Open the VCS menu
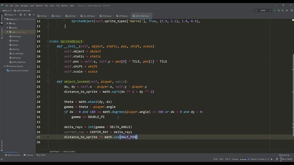Screen dimensions: 294x165 click(58, 5)
